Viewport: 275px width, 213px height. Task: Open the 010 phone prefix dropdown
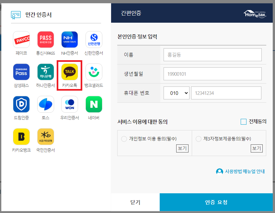click(x=176, y=93)
